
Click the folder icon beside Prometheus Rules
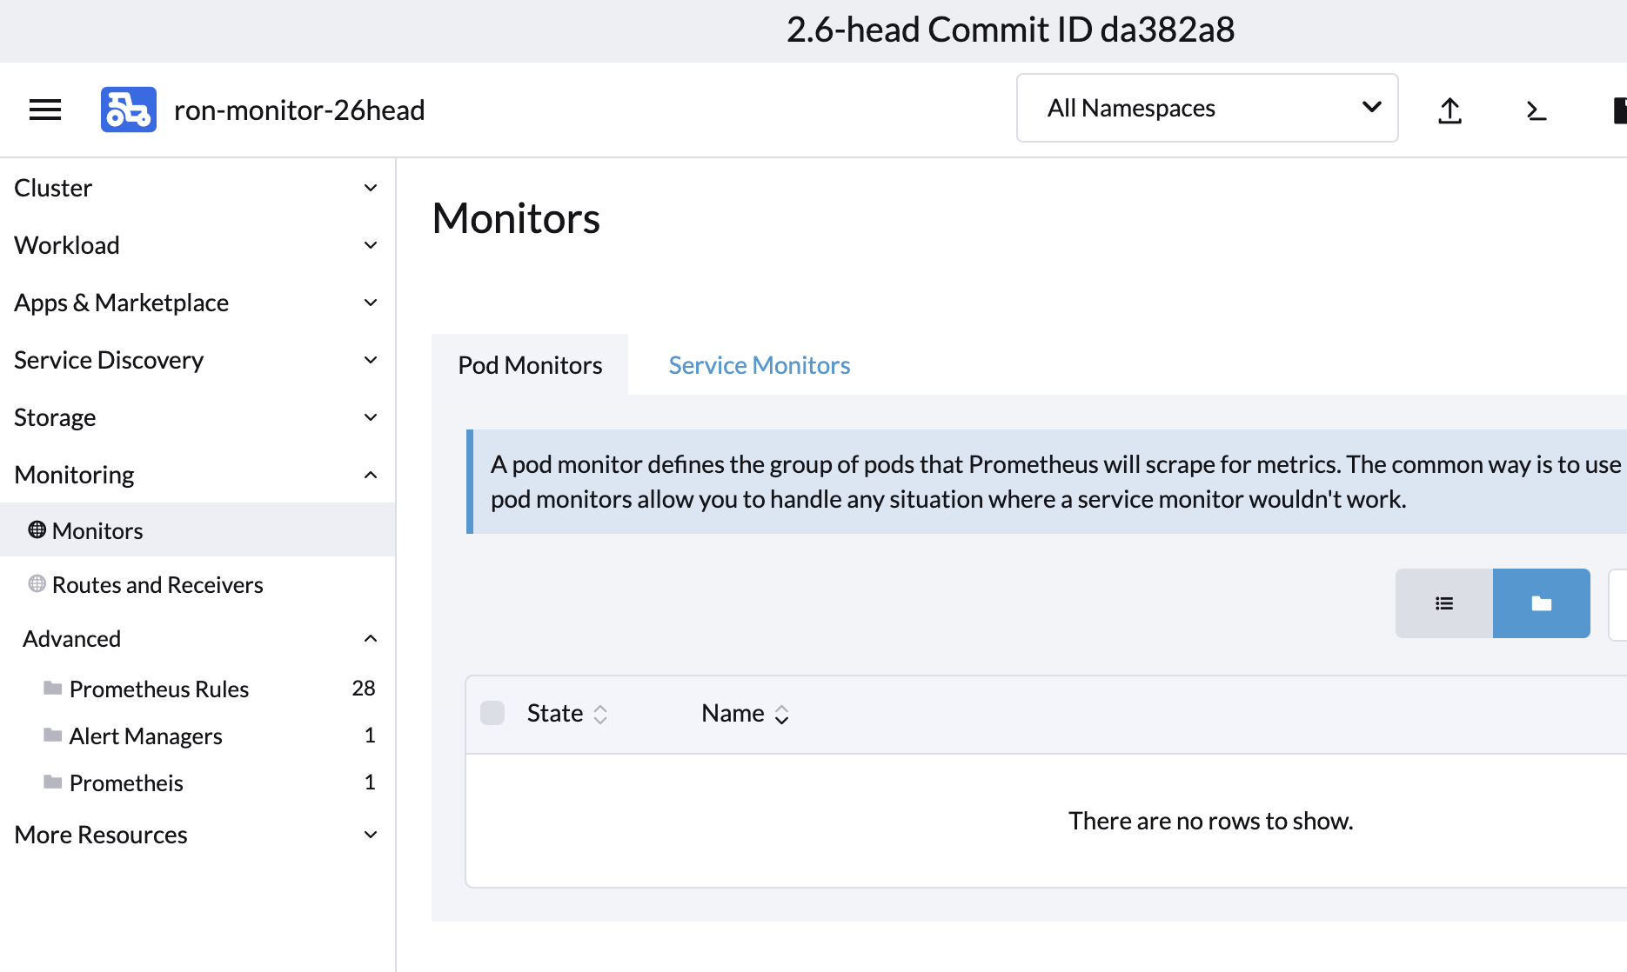[x=53, y=688]
